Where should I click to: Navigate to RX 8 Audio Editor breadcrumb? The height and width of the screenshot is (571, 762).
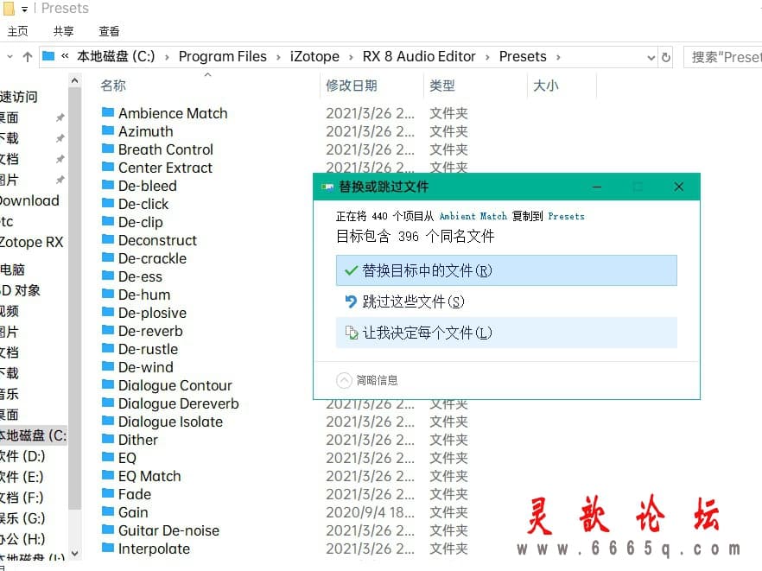[419, 56]
